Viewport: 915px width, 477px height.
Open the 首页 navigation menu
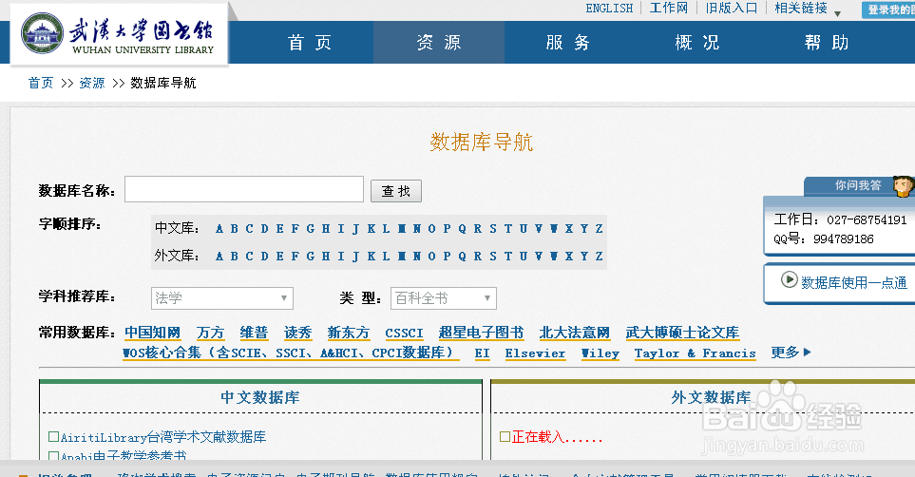310,43
